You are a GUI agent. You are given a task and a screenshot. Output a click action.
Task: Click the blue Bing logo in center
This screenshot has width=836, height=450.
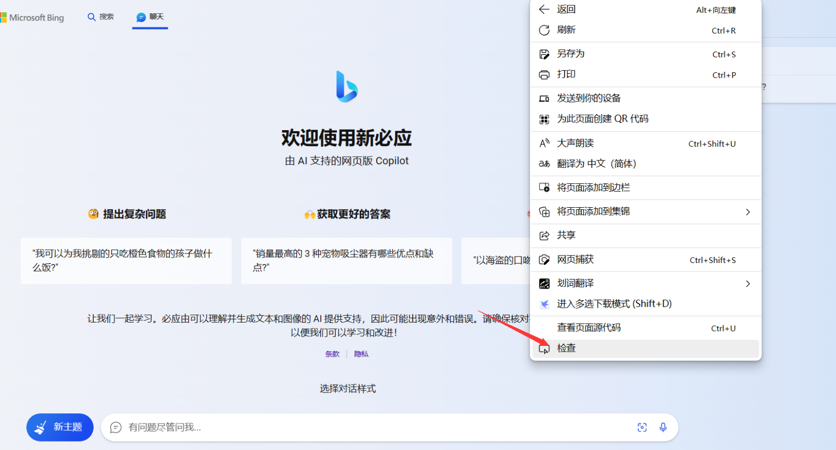click(x=347, y=87)
